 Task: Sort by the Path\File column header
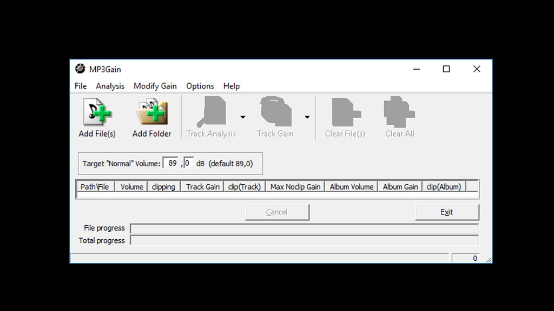click(x=95, y=186)
